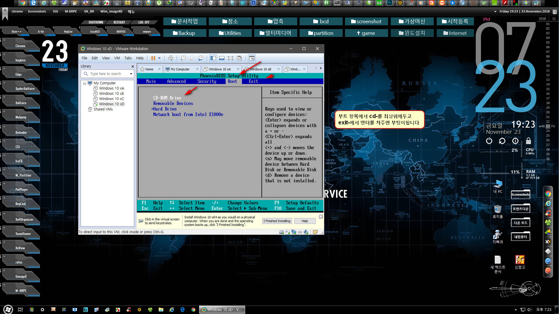Switch to the Home tab
The height and width of the screenshot is (314, 559).
click(x=149, y=69)
